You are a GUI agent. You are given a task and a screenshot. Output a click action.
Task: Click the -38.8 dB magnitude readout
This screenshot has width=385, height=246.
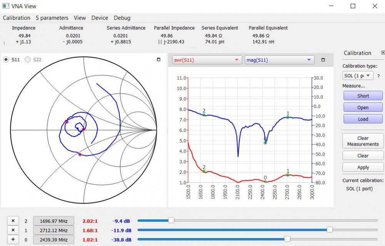click(121, 240)
